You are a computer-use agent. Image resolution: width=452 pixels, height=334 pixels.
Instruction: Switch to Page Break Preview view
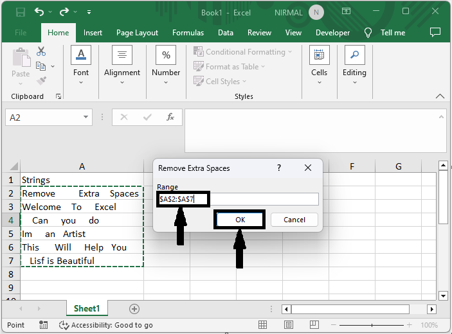pyautogui.click(x=316, y=325)
